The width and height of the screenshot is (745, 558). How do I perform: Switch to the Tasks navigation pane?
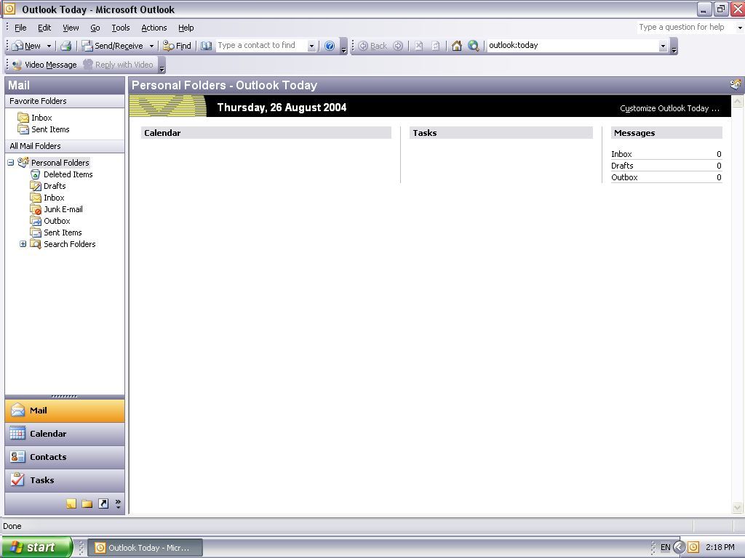[x=65, y=480]
